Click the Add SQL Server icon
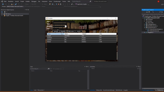The height and width of the screenshot is (92, 164). 5,12
